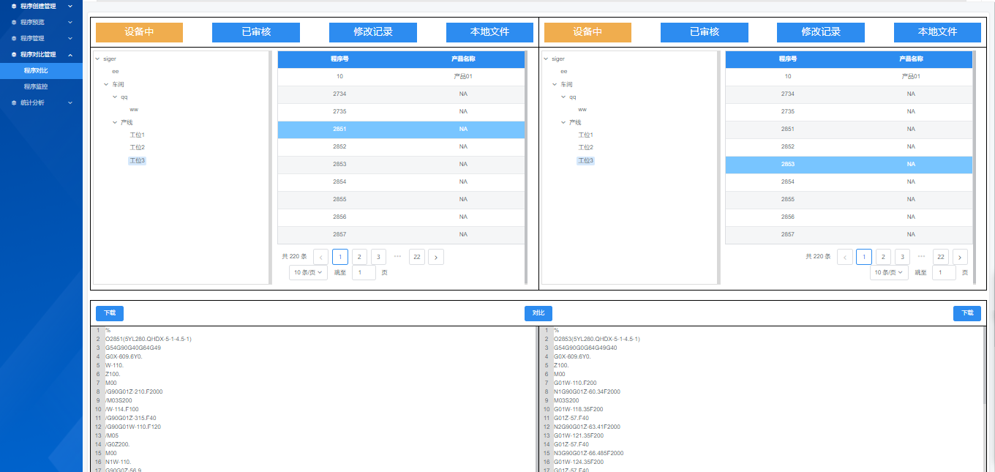Click the 对比 compare button
995x472 pixels.
tap(538, 313)
